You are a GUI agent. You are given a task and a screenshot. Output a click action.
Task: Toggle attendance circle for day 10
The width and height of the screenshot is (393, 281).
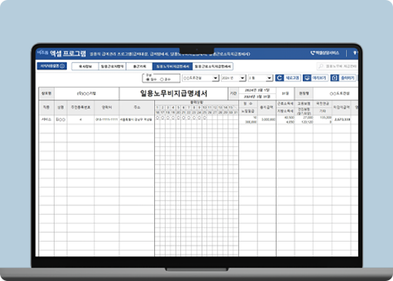pyautogui.click(x=204, y=118)
